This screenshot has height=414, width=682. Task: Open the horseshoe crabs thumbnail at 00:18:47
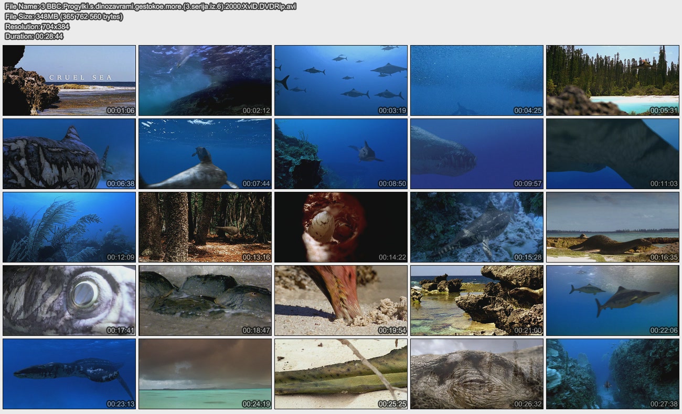coord(205,300)
